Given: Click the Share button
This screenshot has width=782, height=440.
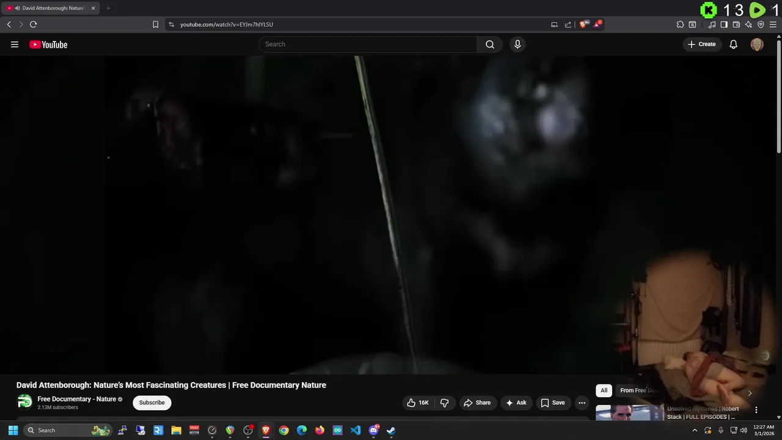Looking at the screenshot, I should 477,403.
